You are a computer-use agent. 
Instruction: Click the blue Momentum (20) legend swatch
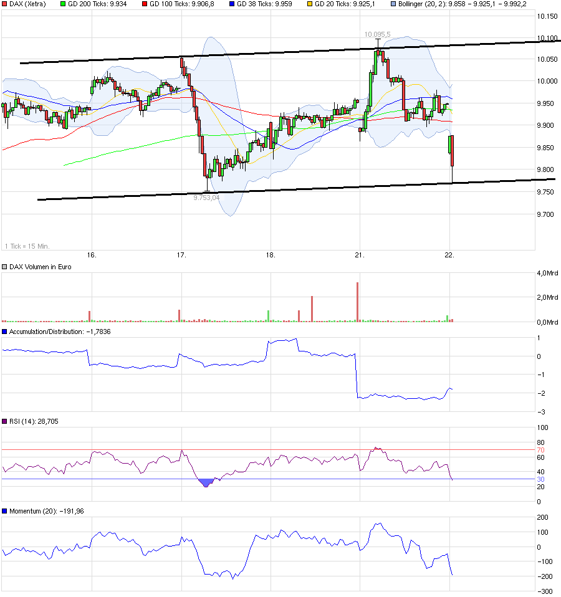pyautogui.click(x=4, y=511)
